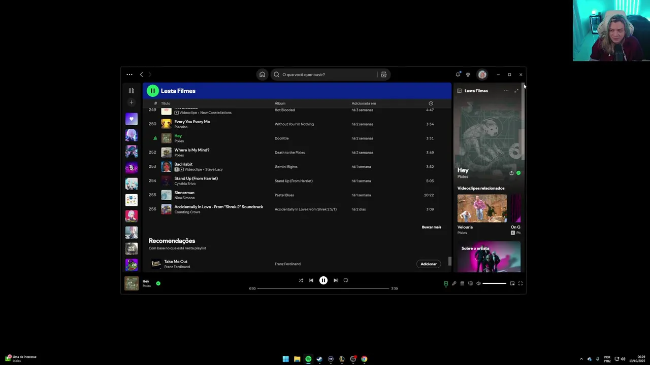Open the mini player icon
650x365 pixels.
512,283
